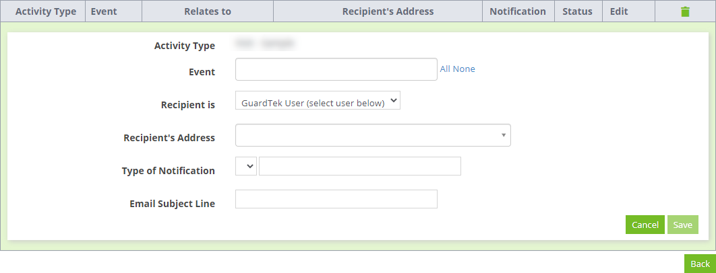
Task: Click the None link beside Event
Action: pos(464,69)
